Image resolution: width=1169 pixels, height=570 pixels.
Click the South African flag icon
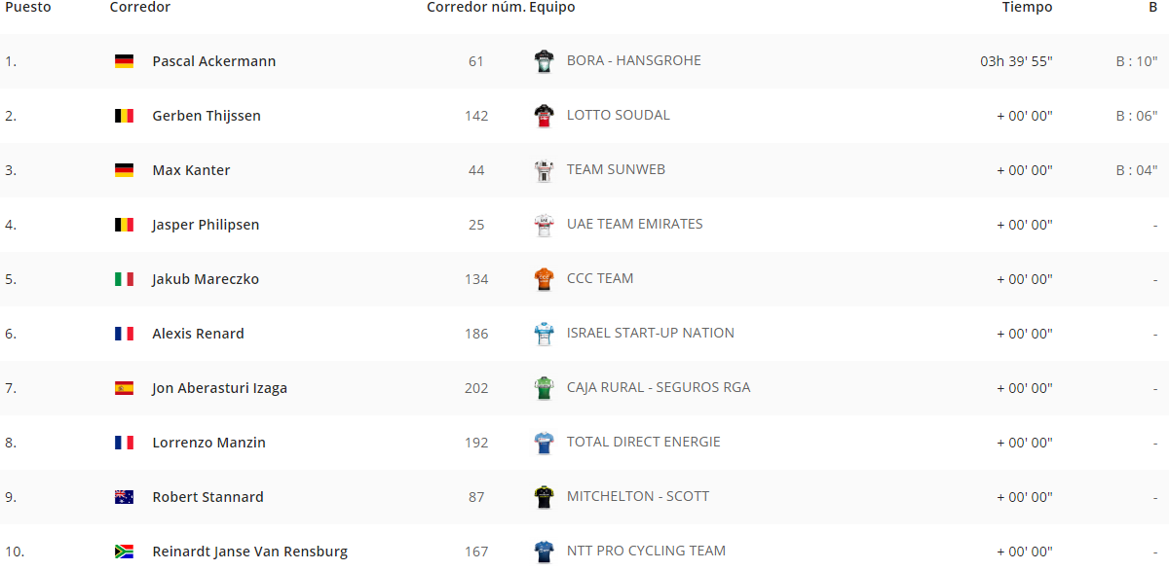point(124,552)
